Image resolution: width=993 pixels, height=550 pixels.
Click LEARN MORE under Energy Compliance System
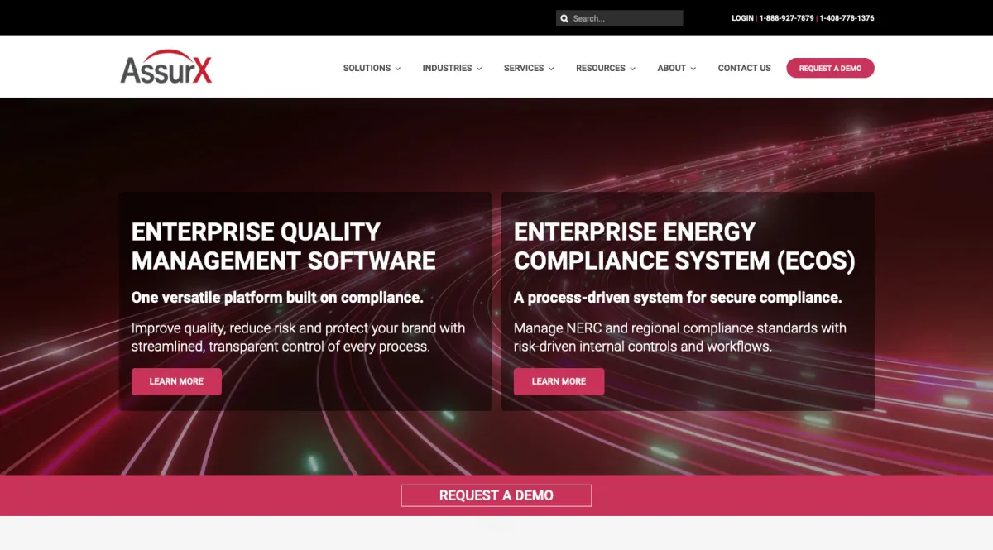pyautogui.click(x=559, y=381)
